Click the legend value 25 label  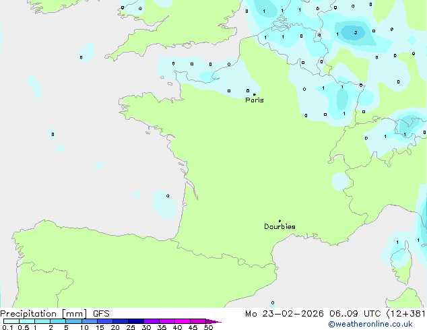coord(131,327)
